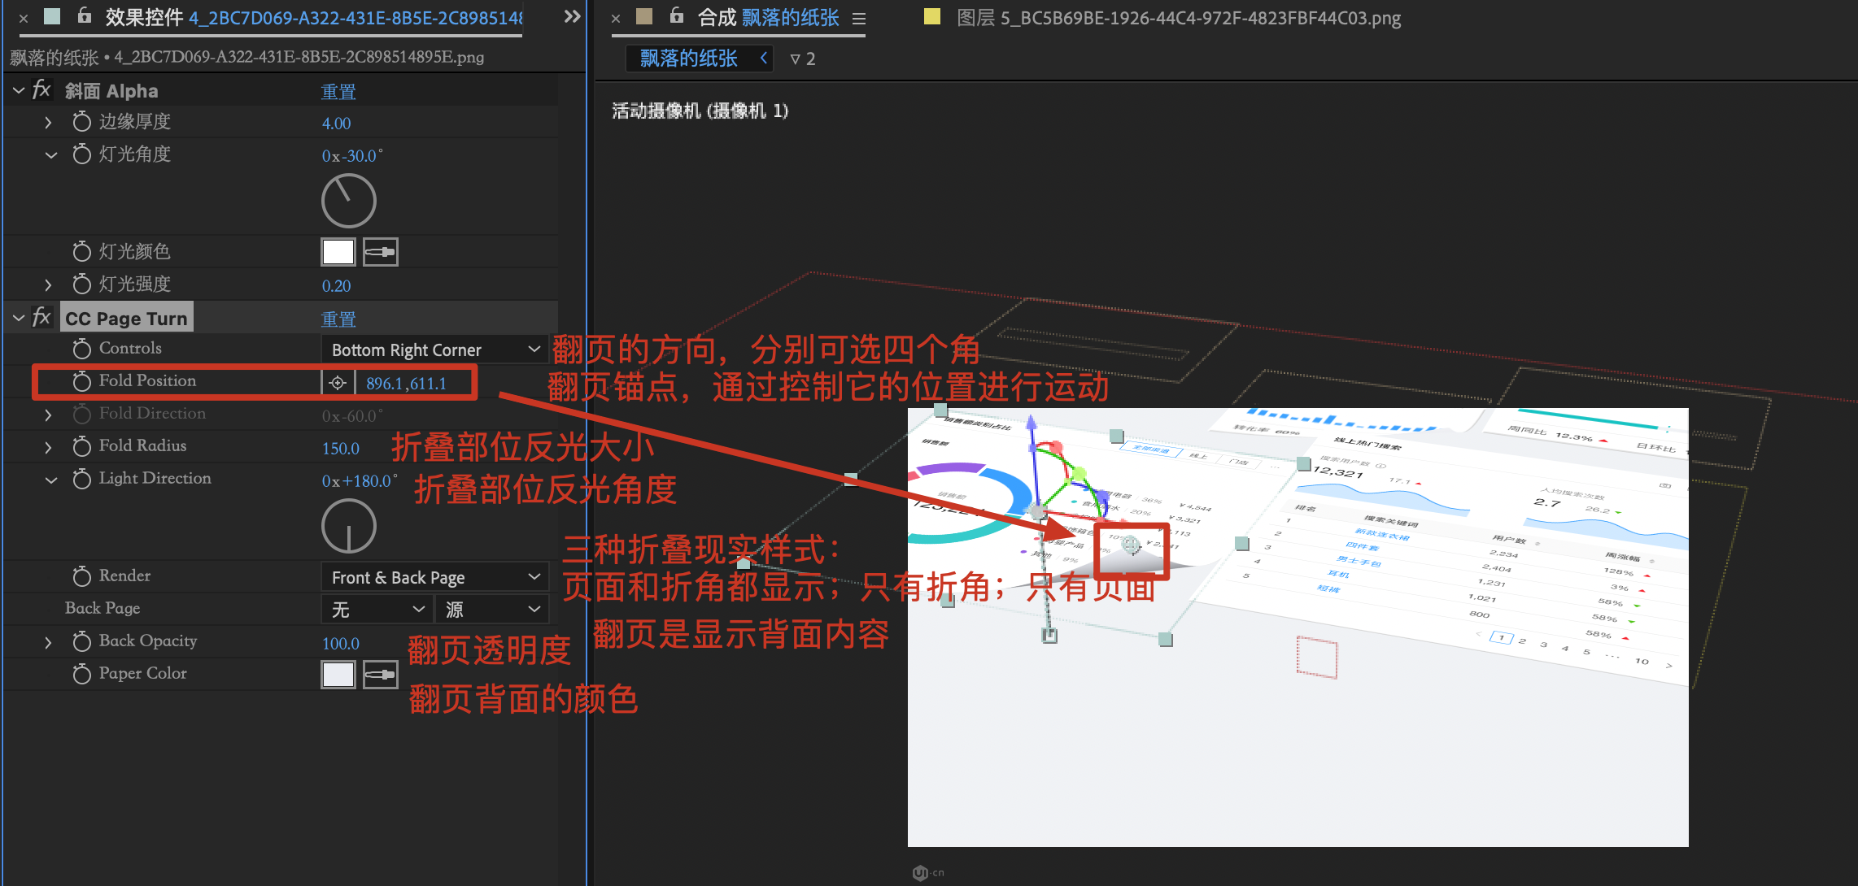Click the eyedropper next to 灯光颜色
The height and width of the screenshot is (886, 1858).
(380, 252)
